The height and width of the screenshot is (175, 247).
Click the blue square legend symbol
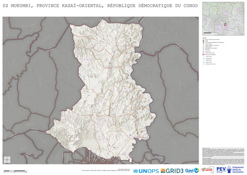tap(203, 48)
